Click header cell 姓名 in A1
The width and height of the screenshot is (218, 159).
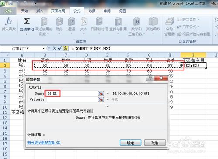22,60
